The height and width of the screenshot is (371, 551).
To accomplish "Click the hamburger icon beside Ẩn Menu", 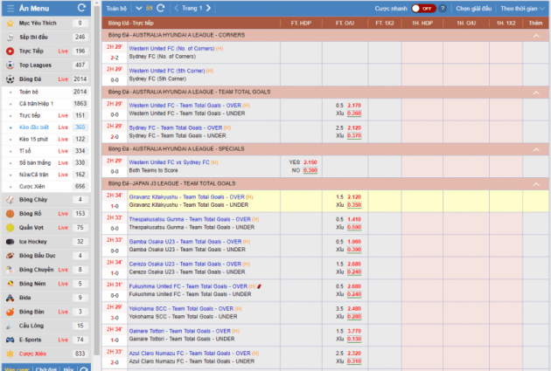I will click(10, 8).
